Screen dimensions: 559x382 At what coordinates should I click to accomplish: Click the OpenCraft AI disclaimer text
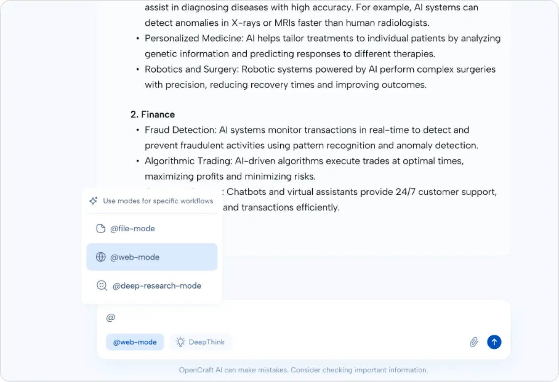[303, 370]
